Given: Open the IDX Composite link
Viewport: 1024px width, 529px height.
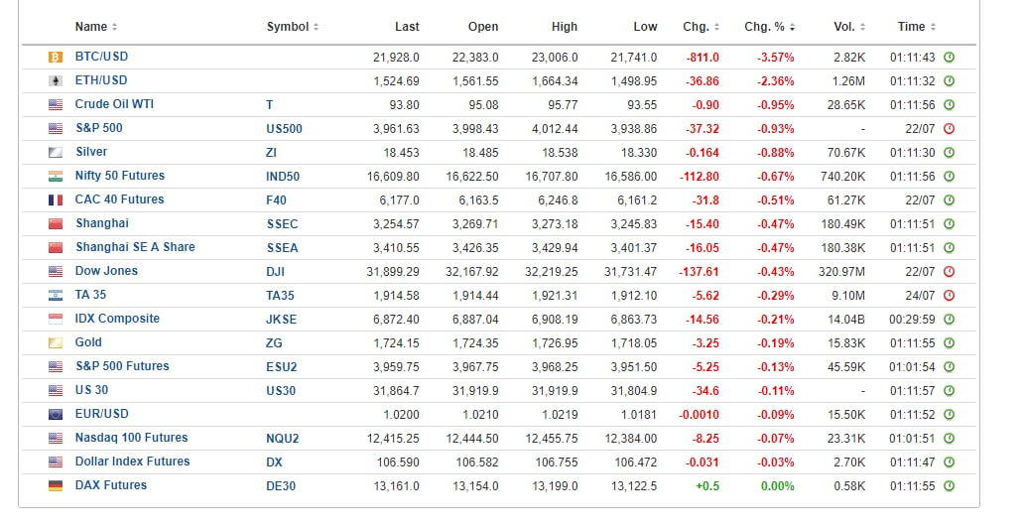Looking at the screenshot, I should click(117, 319).
